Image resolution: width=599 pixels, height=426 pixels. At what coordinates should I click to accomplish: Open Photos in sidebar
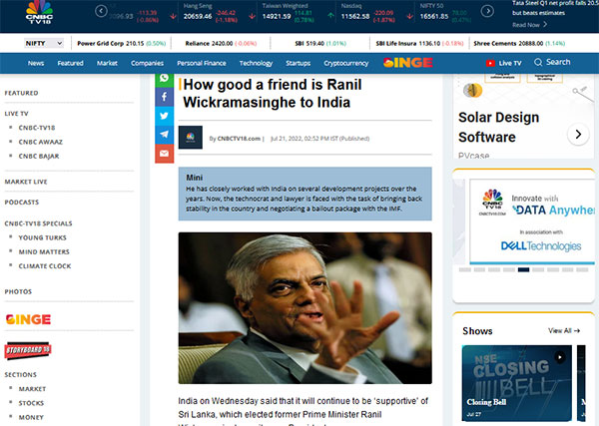click(18, 291)
